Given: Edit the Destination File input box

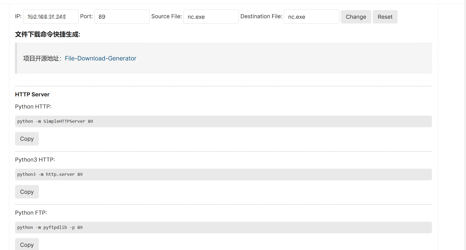Looking at the screenshot, I should pos(312,17).
